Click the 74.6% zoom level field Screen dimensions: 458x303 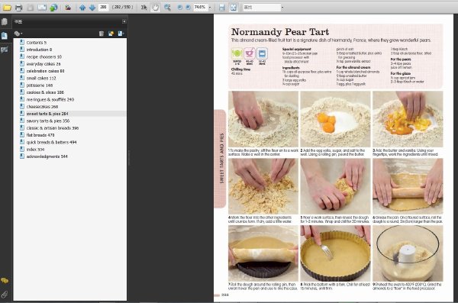(x=200, y=7)
